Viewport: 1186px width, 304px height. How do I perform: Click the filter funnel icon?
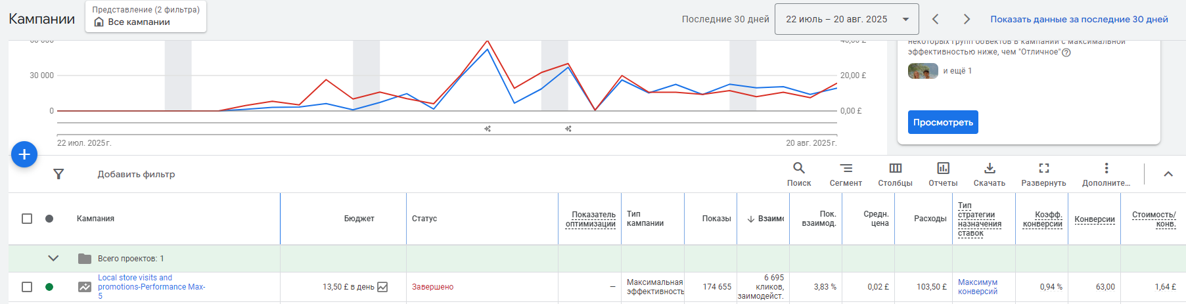coord(58,174)
